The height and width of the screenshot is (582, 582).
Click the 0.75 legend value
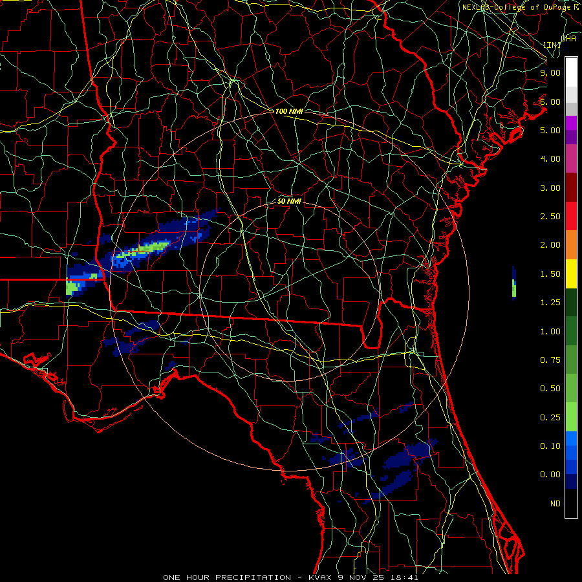(550, 360)
